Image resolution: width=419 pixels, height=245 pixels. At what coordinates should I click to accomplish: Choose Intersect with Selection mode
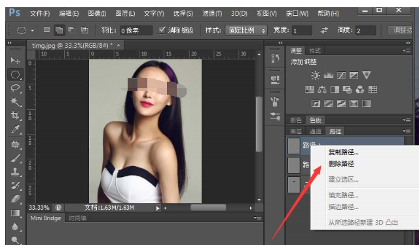[84, 30]
